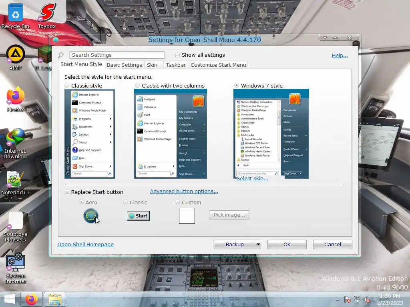This screenshot has width=410, height=307.
Task: Select Classic style radio button
Action: (x=67, y=86)
